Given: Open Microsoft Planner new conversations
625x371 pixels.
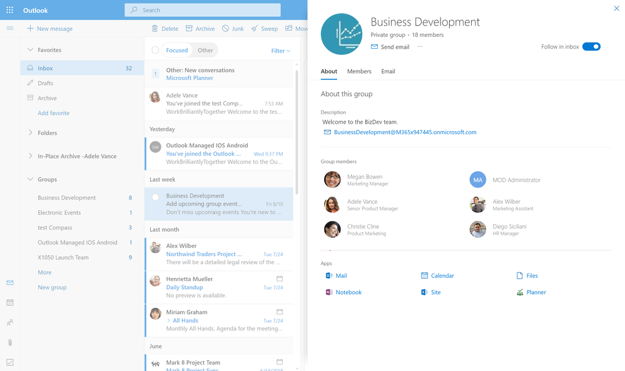Looking at the screenshot, I should click(x=219, y=74).
